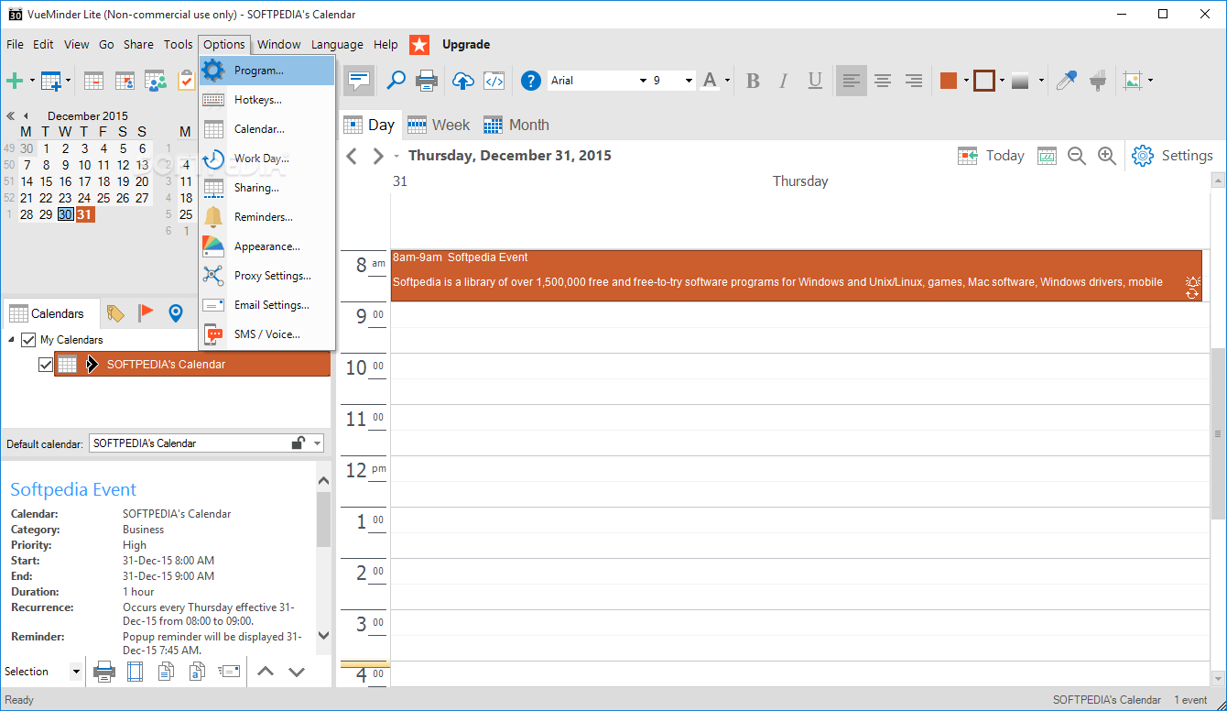Click the HTML code export icon
1227x711 pixels.
(x=494, y=81)
